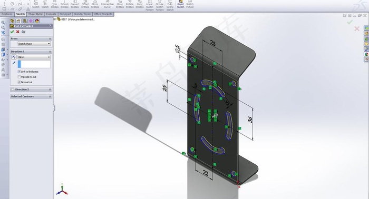The width and height of the screenshot is (369, 199).
Task: Open the Sketch Plane dropdown under From
Action: (x=34, y=44)
